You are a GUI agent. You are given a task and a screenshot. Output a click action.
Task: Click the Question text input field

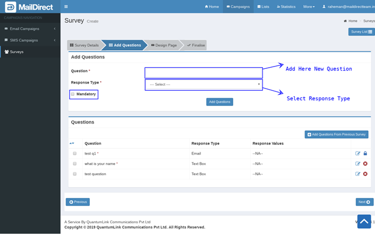[203, 72]
